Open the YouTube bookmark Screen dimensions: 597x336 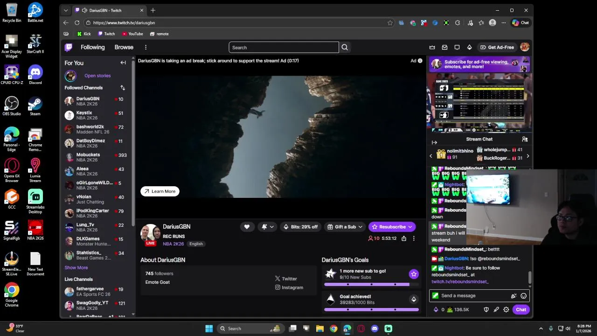pyautogui.click(x=132, y=34)
